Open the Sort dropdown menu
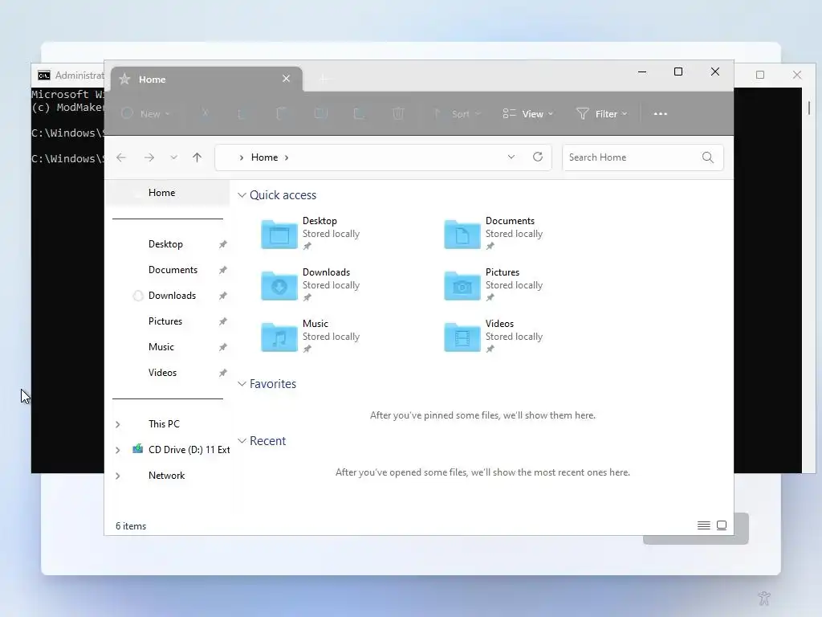This screenshot has width=822, height=617. pos(456,114)
